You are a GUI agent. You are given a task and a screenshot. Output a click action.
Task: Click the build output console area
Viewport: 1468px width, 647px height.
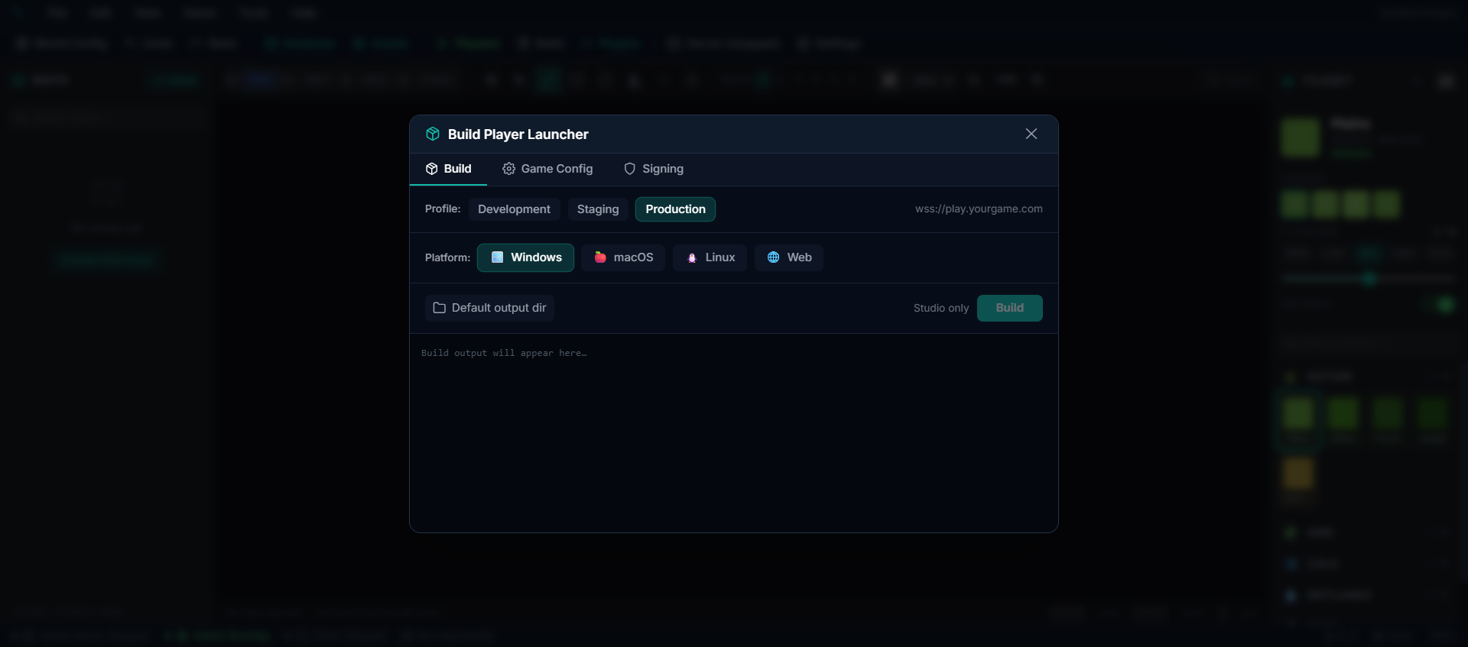click(x=734, y=433)
